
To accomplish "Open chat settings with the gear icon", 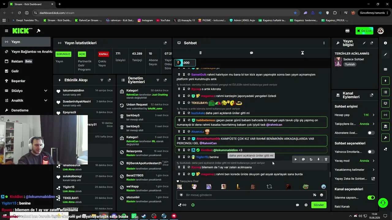I will (x=306, y=205).
